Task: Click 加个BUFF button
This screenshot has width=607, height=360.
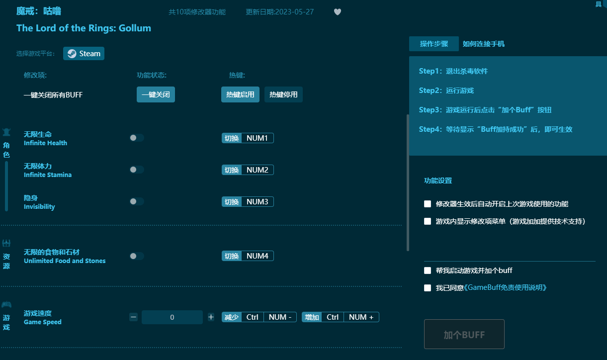Action: click(x=464, y=334)
